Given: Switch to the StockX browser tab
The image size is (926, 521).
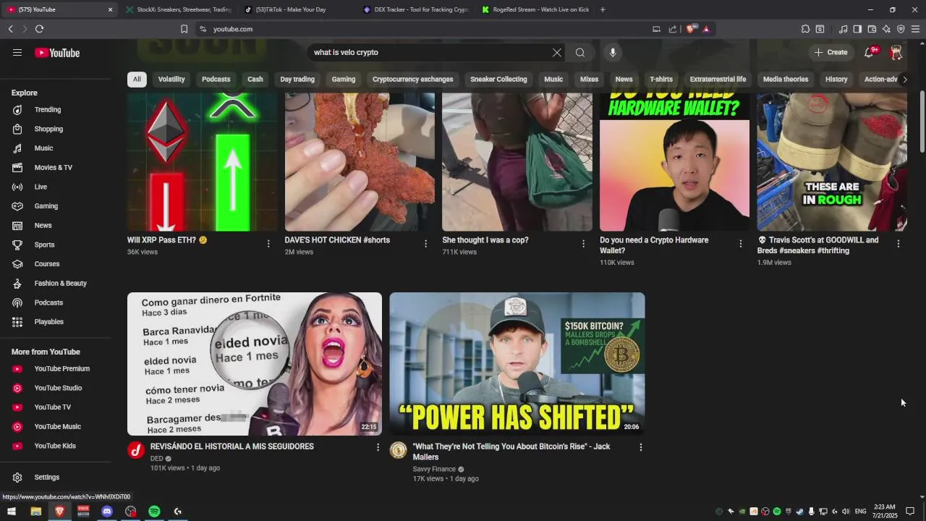Looking at the screenshot, I should click(179, 9).
